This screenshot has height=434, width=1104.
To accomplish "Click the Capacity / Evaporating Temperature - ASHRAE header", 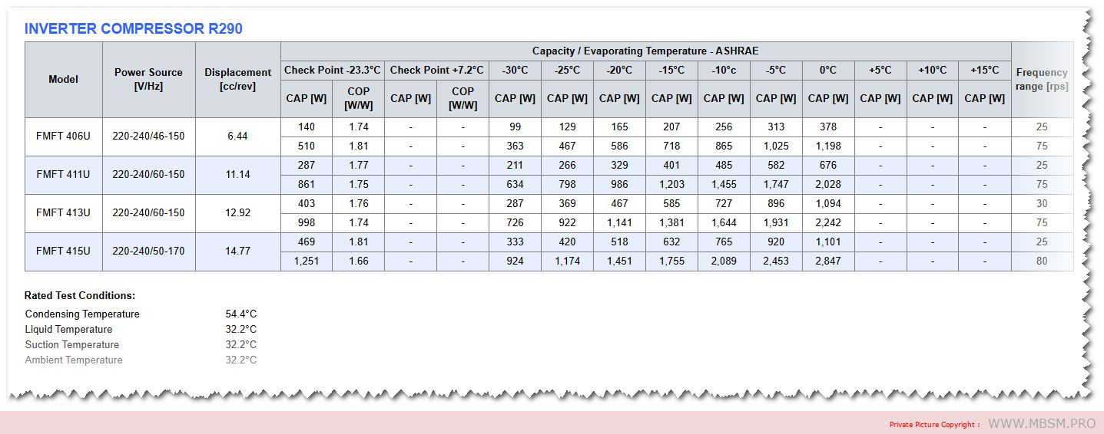I will pos(645,51).
